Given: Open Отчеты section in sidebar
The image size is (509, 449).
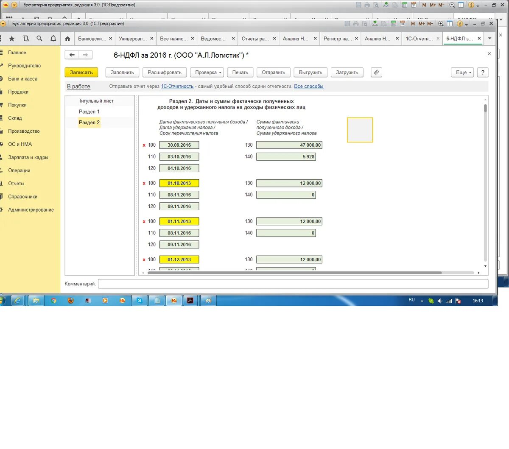Looking at the screenshot, I should pos(16,184).
